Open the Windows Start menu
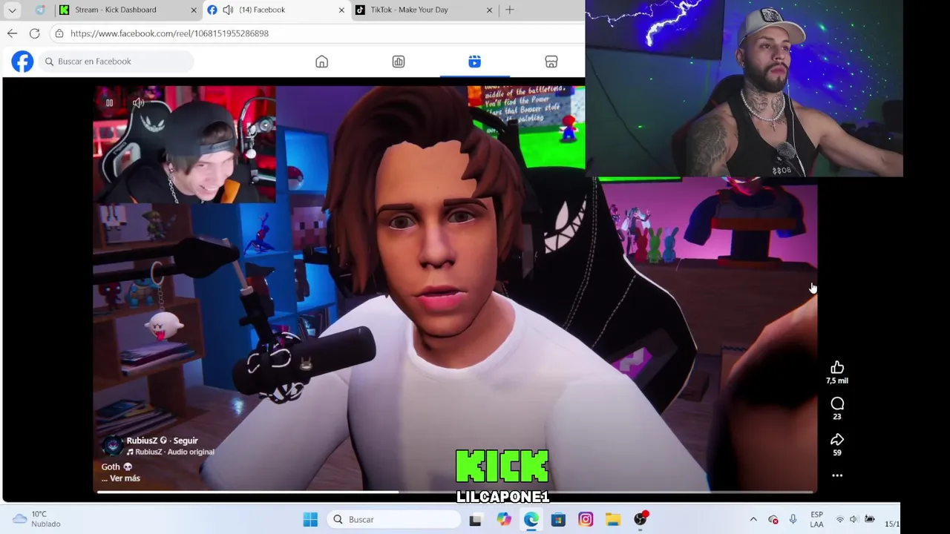The image size is (950, 534). 310,519
